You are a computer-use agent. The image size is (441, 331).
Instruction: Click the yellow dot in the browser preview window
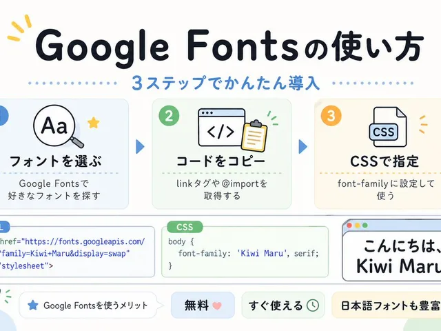(x=357, y=225)
